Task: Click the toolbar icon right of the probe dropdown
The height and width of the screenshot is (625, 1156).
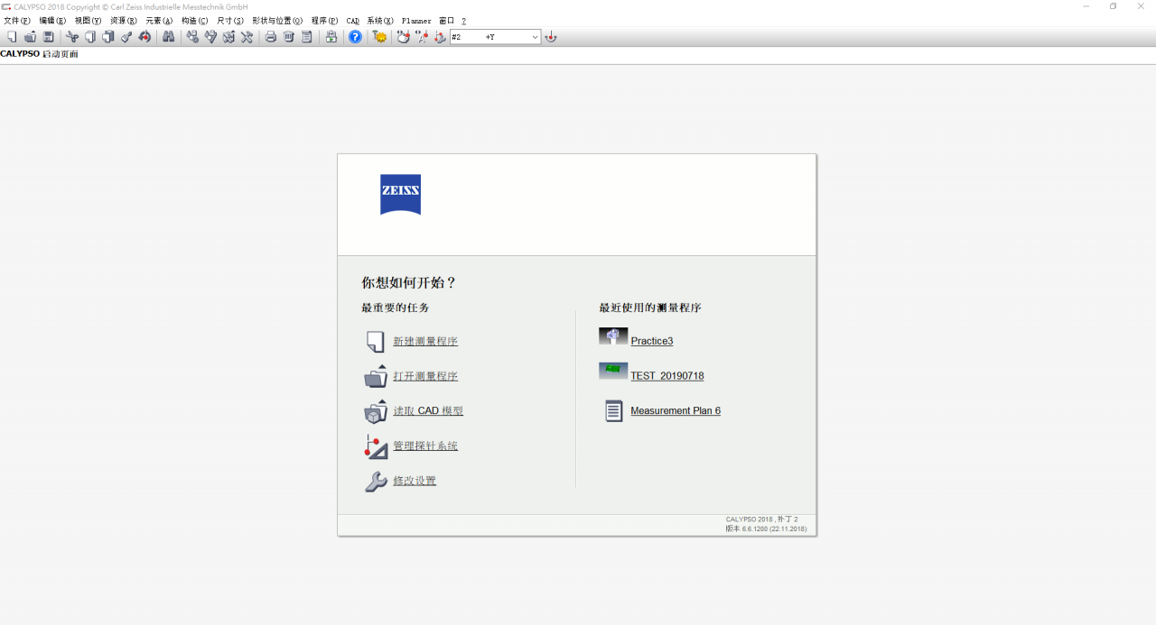Action: pos(551,37)
